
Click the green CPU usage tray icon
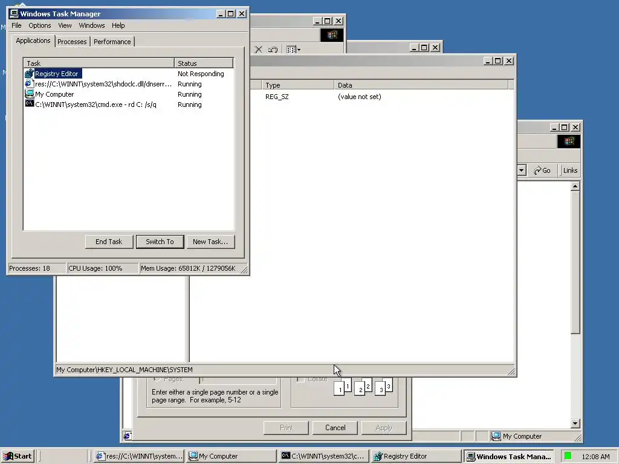click(568, 456)
